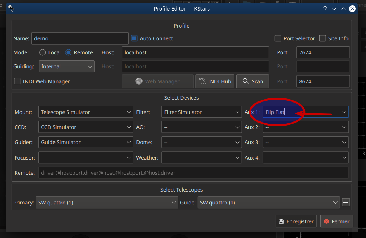The width and height of the screenshot is (366, 238).
Task: Open the Guide telescope dropdown
Action: pos(269,203)
